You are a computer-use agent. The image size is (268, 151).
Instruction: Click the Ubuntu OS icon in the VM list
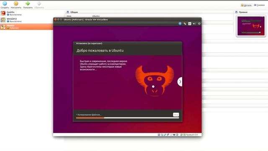click(x=3, y=27)
